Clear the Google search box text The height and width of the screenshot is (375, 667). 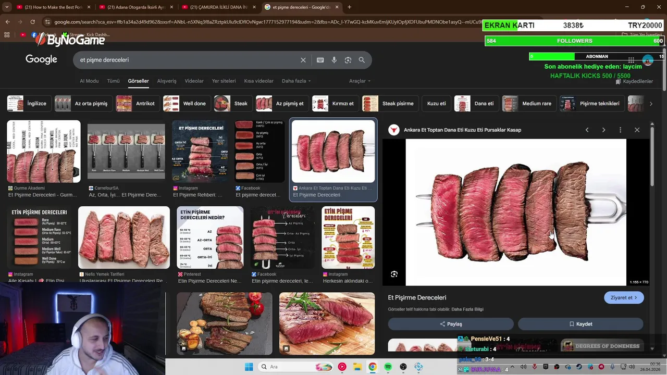coord(303,60)
